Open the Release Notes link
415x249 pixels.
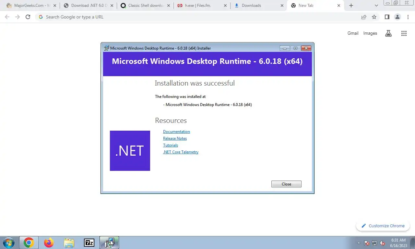pos(175,138)
